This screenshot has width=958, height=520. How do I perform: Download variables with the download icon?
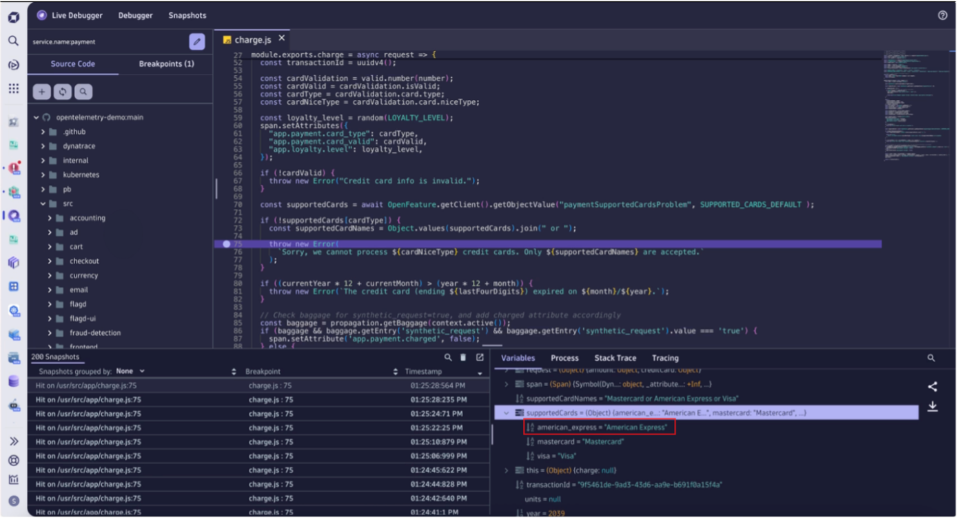(933, 407)
